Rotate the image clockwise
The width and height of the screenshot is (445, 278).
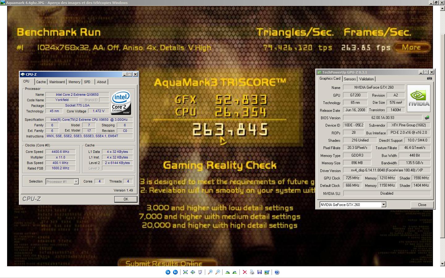(x=227, y=272)
